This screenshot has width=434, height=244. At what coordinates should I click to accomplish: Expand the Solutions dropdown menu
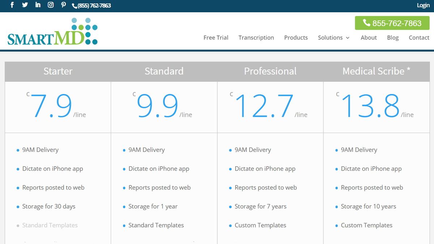coord(330,38)
